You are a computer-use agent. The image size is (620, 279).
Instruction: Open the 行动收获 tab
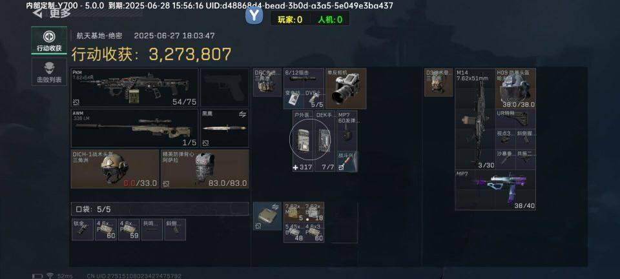49,40
